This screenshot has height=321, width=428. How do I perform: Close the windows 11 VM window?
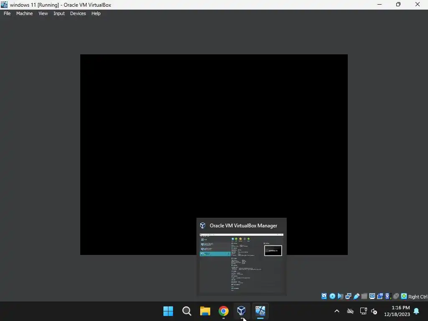coord(418,4)
